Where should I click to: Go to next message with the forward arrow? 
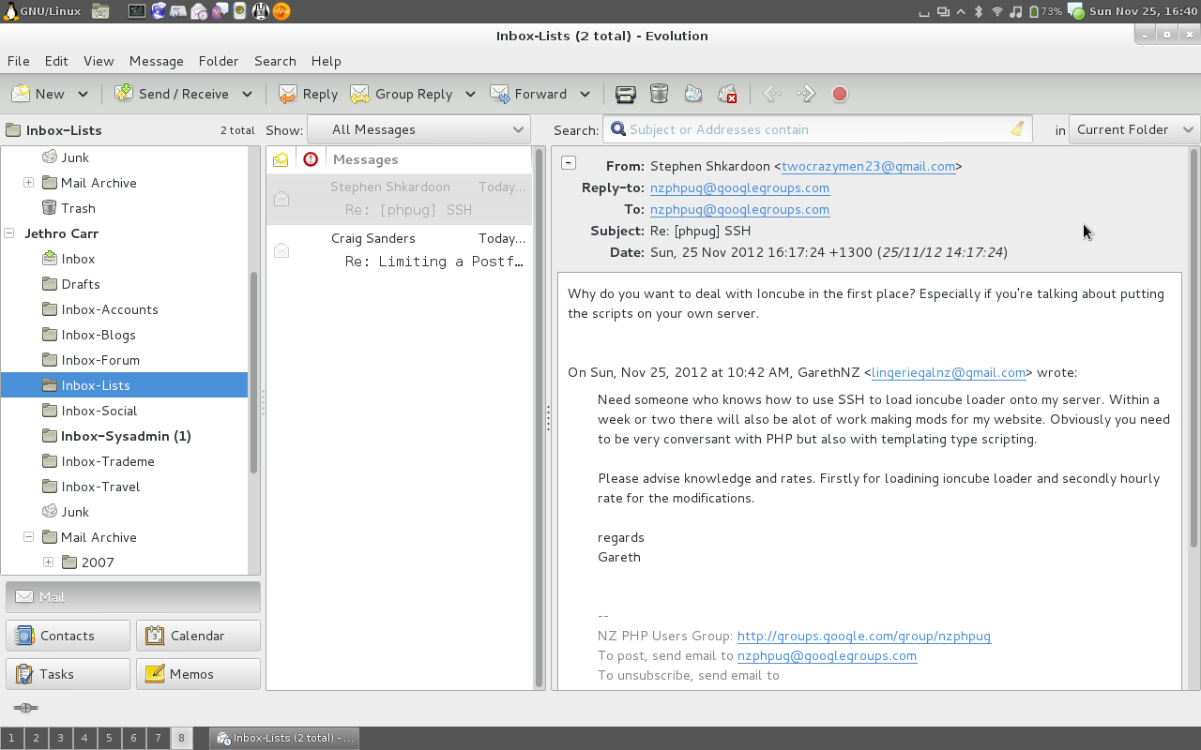(x=806, y=94)
